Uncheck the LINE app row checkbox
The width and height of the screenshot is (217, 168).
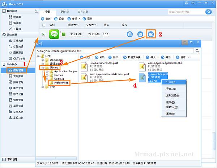point(44,34)
